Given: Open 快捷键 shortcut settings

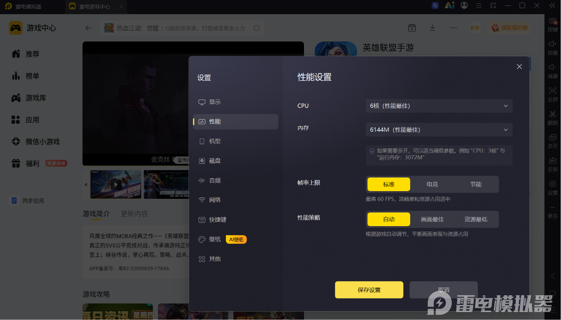Looking at the screenshot, I should [236, 220].
